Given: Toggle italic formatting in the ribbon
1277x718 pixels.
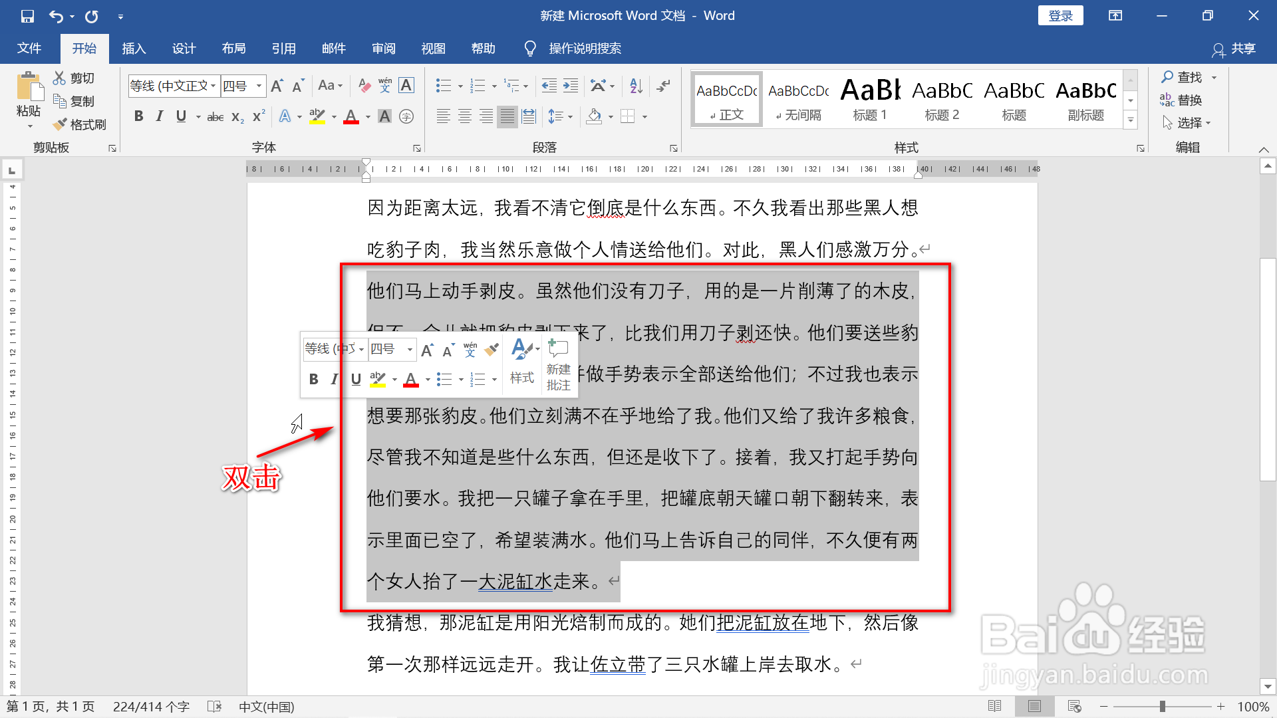Looking at the screenshot, I should pos(159,116).
